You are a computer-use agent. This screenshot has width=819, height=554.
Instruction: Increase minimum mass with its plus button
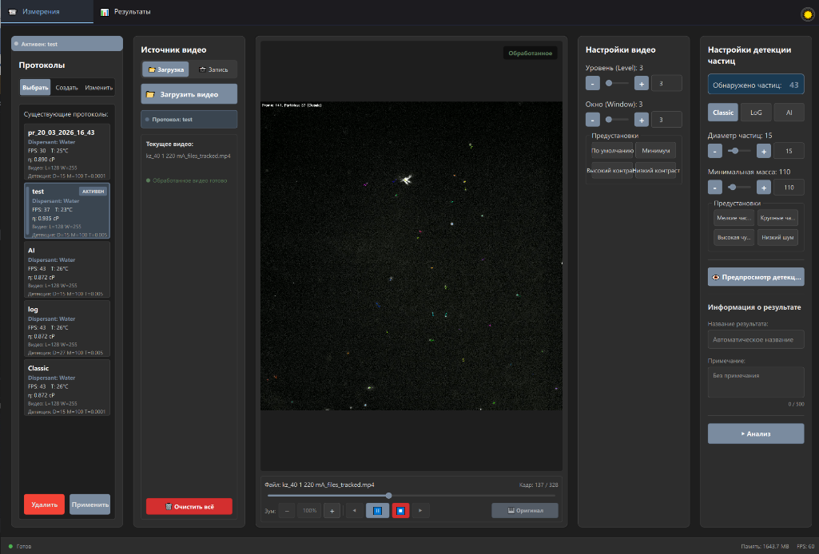[x=764, y=188]
